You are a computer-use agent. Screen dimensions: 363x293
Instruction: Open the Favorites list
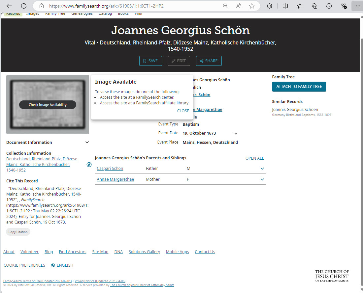click(300, 6)
